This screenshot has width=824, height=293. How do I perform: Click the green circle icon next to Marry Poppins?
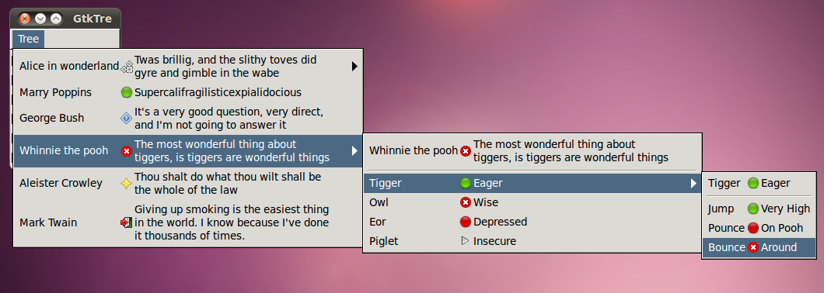tap(127, 93)
